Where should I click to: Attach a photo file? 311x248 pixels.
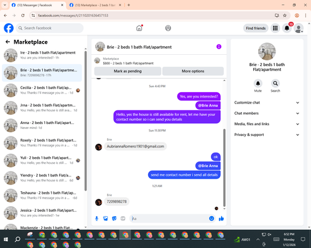(x=106, y=219)
